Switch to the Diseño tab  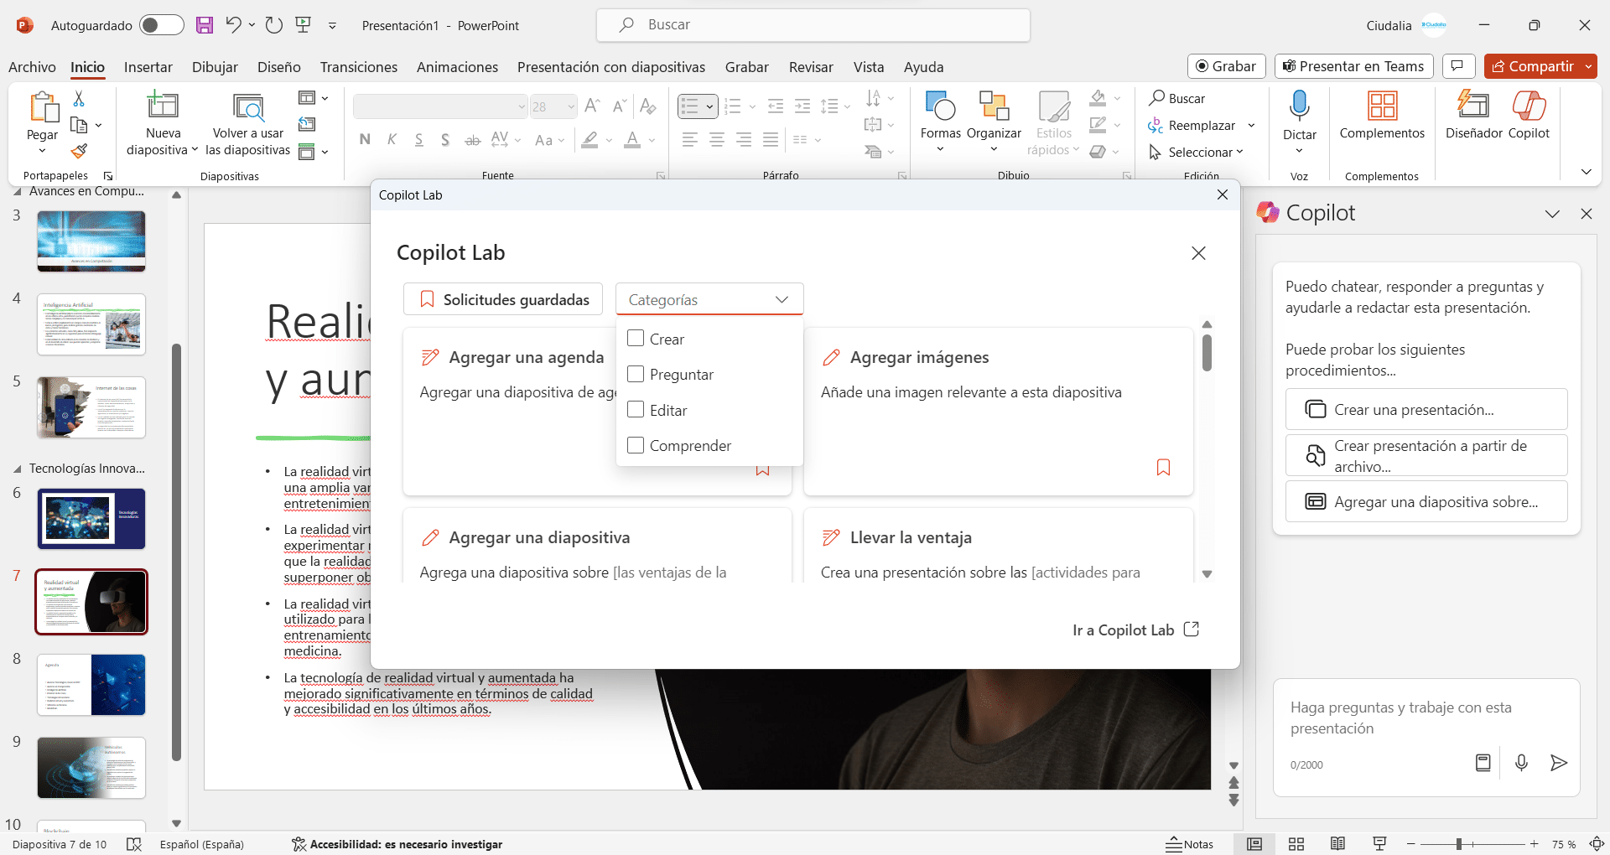278,67
